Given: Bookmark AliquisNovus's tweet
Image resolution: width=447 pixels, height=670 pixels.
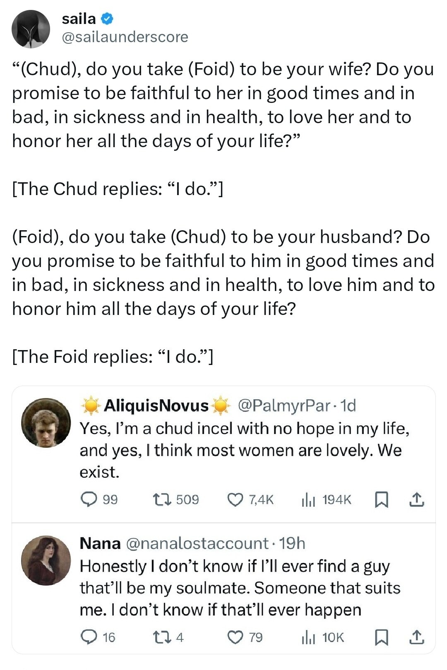Looking at the screenshot, I should click(381, 499).
